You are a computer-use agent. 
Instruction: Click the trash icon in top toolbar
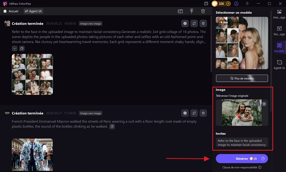(203, 11)
